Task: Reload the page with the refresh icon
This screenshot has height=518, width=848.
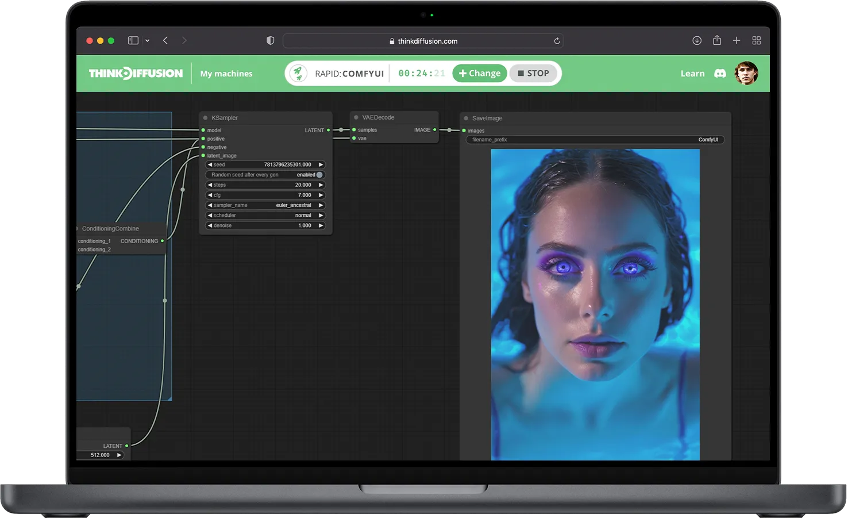Action: point(557,41)
